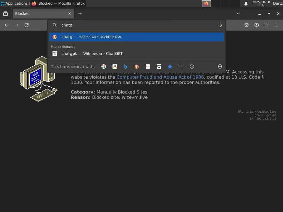Click the Firefox workspace thumbnail in panel

(x=206, y=4)
